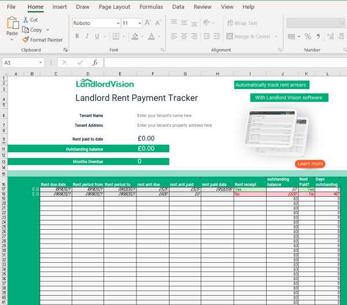Select the tenant name placeholder cell
347x305 pixels.
164,116
